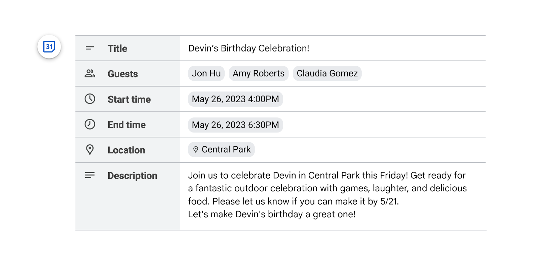The height and width of the screenshot is (263, 538).
Task: Click the End time clock icon
Action: [90, 124]
